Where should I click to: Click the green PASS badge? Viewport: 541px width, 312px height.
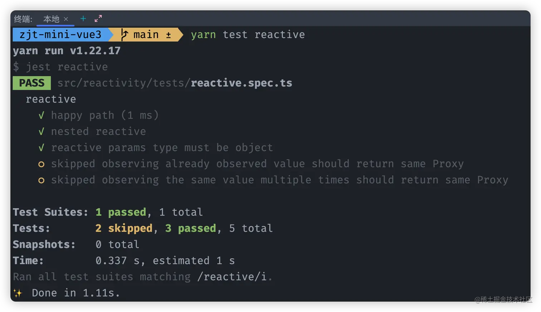click(x=32, y=83)
